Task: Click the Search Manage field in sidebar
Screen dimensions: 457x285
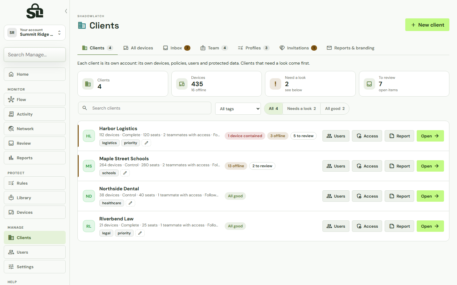Action: pyautogui.click(x=35, y=54)
